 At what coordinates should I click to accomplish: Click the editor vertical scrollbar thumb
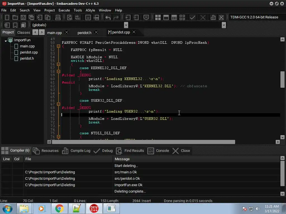pos(282,79)
